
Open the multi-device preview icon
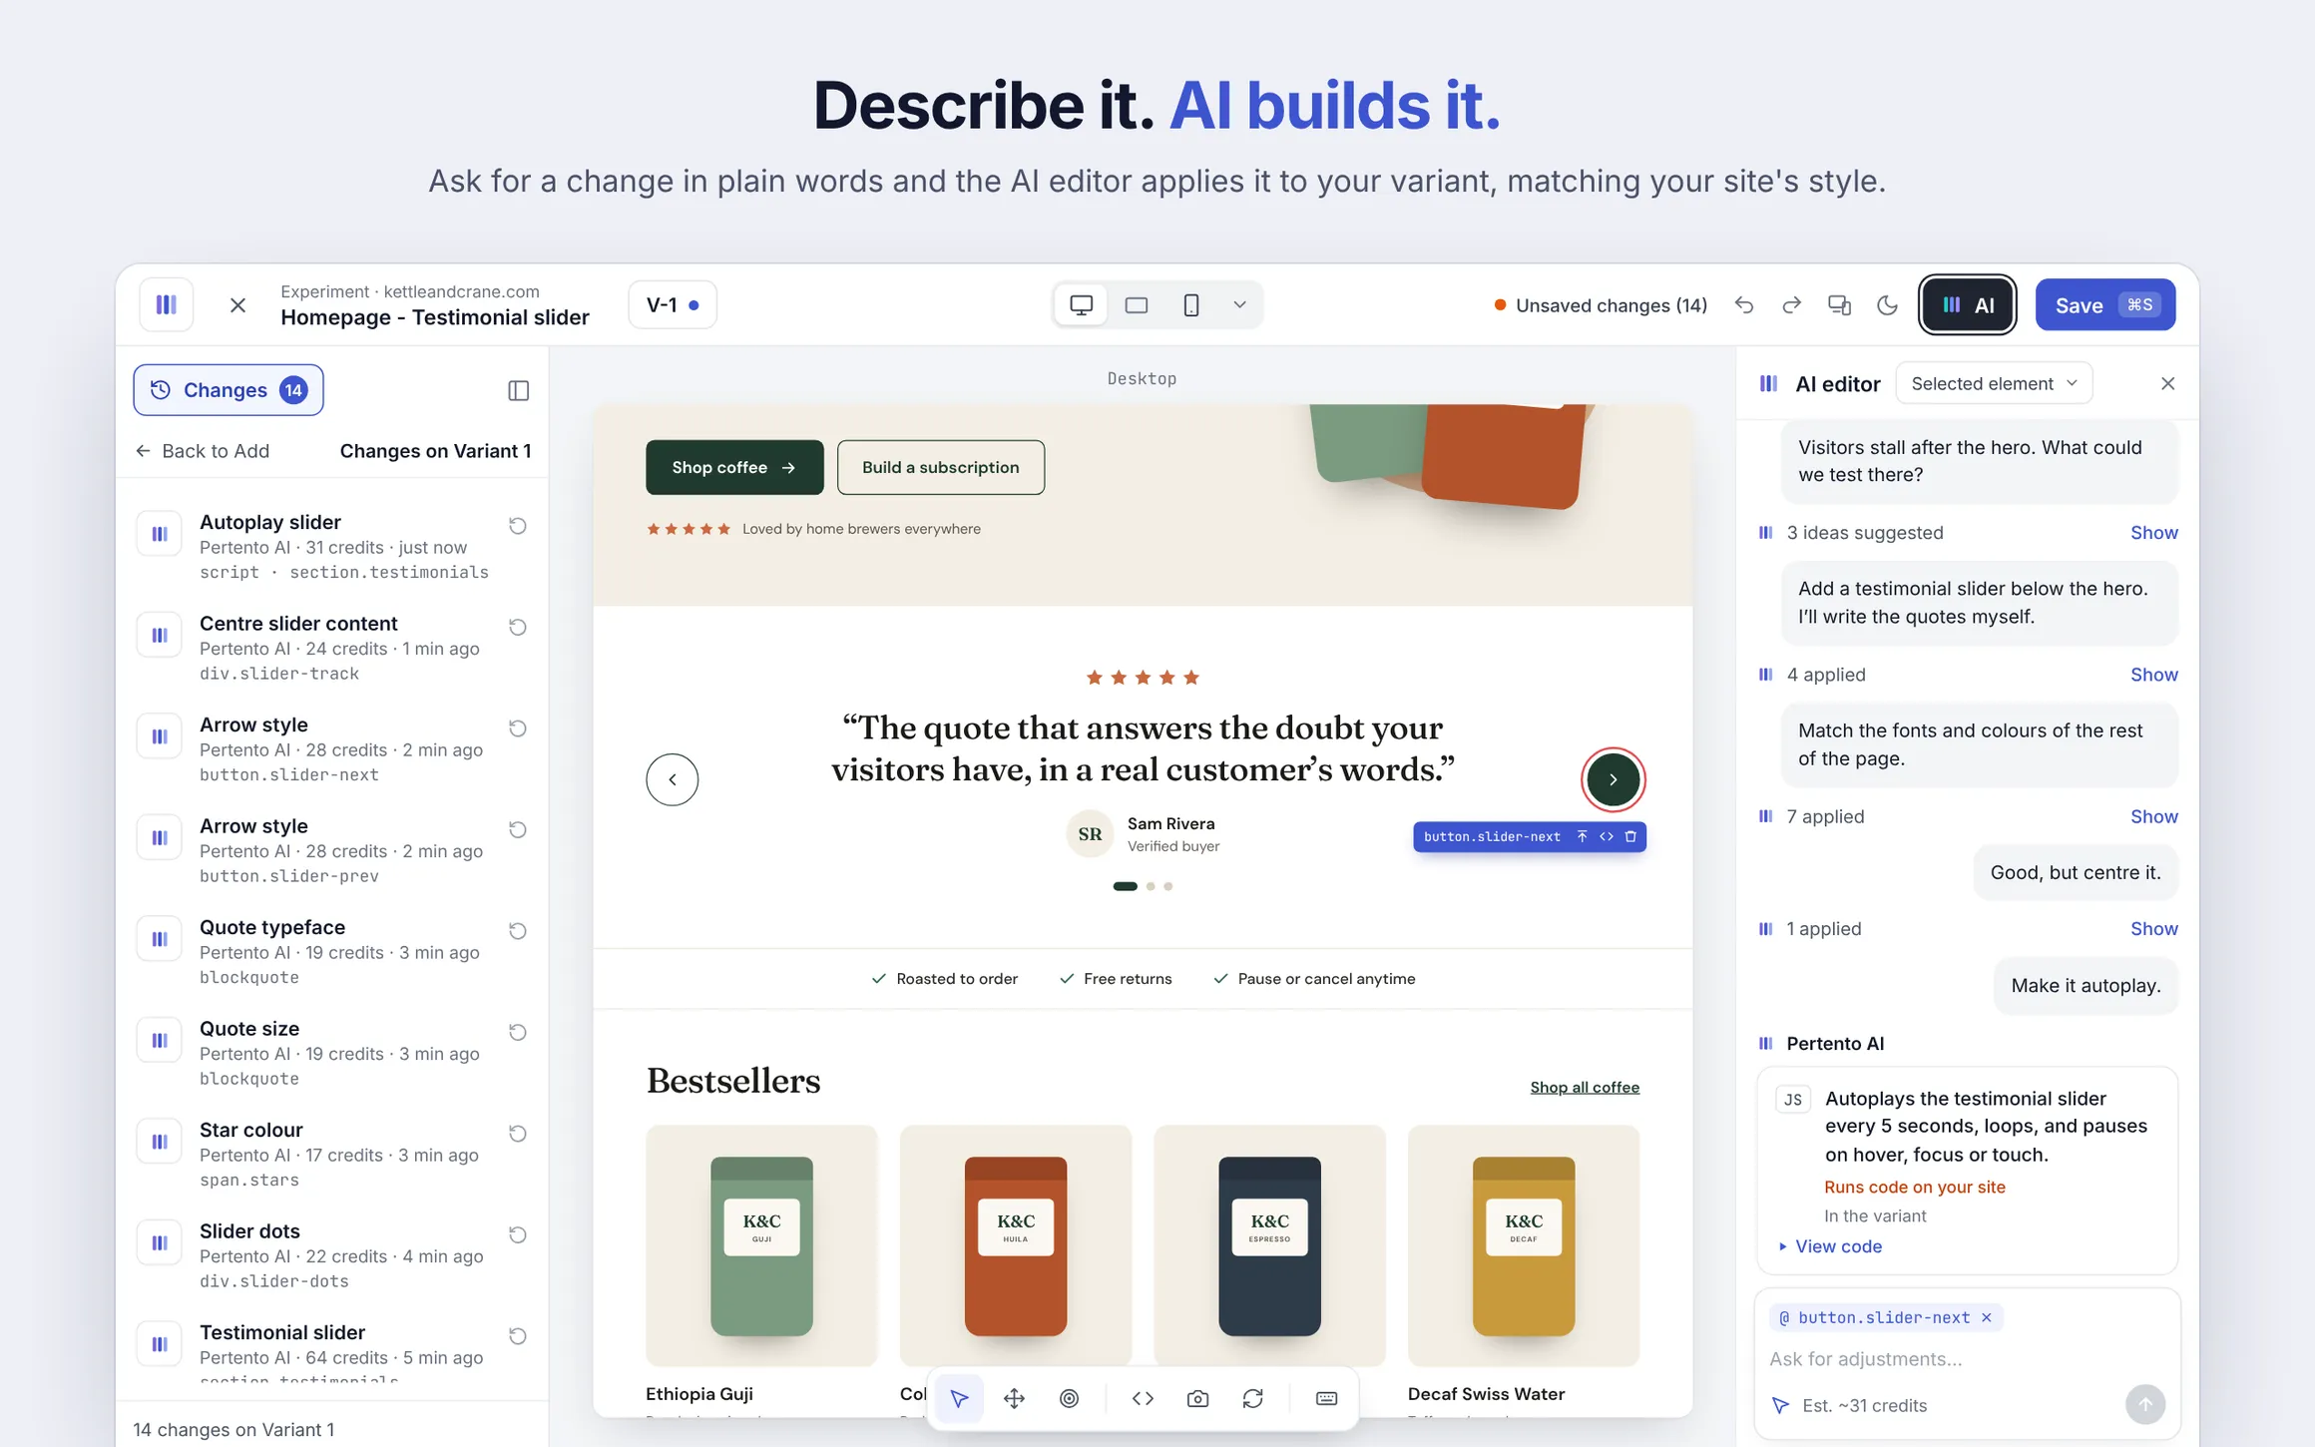(x=1839, y=305)
